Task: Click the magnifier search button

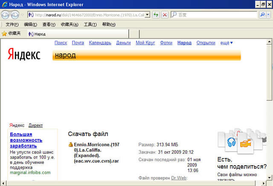Action: 262,15
